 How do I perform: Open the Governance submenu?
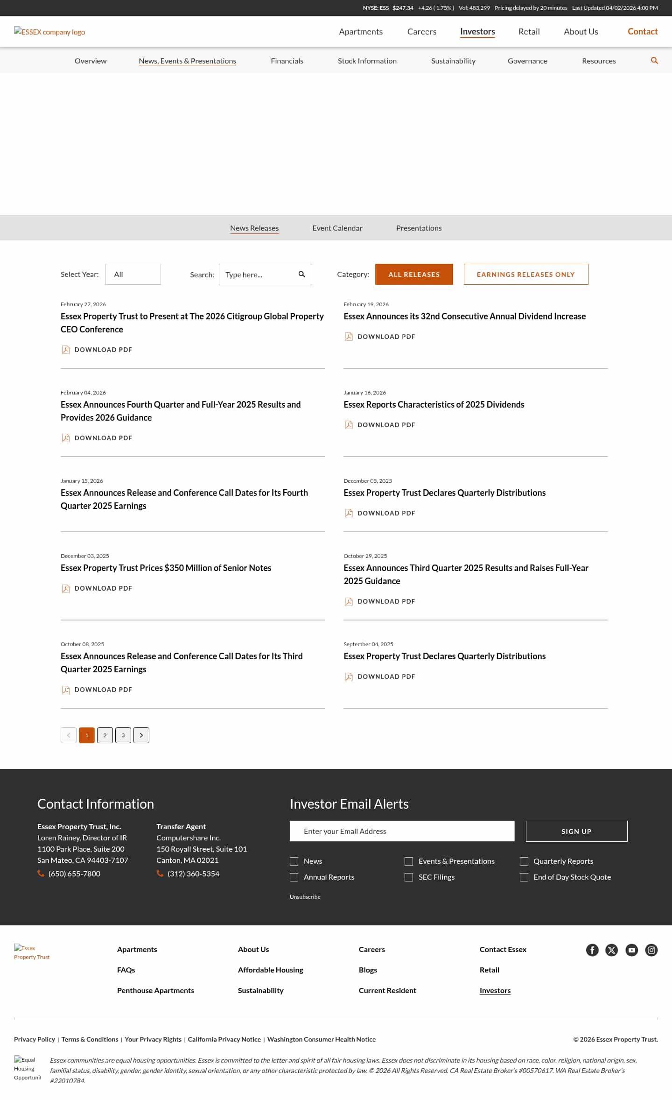[527, 61]
